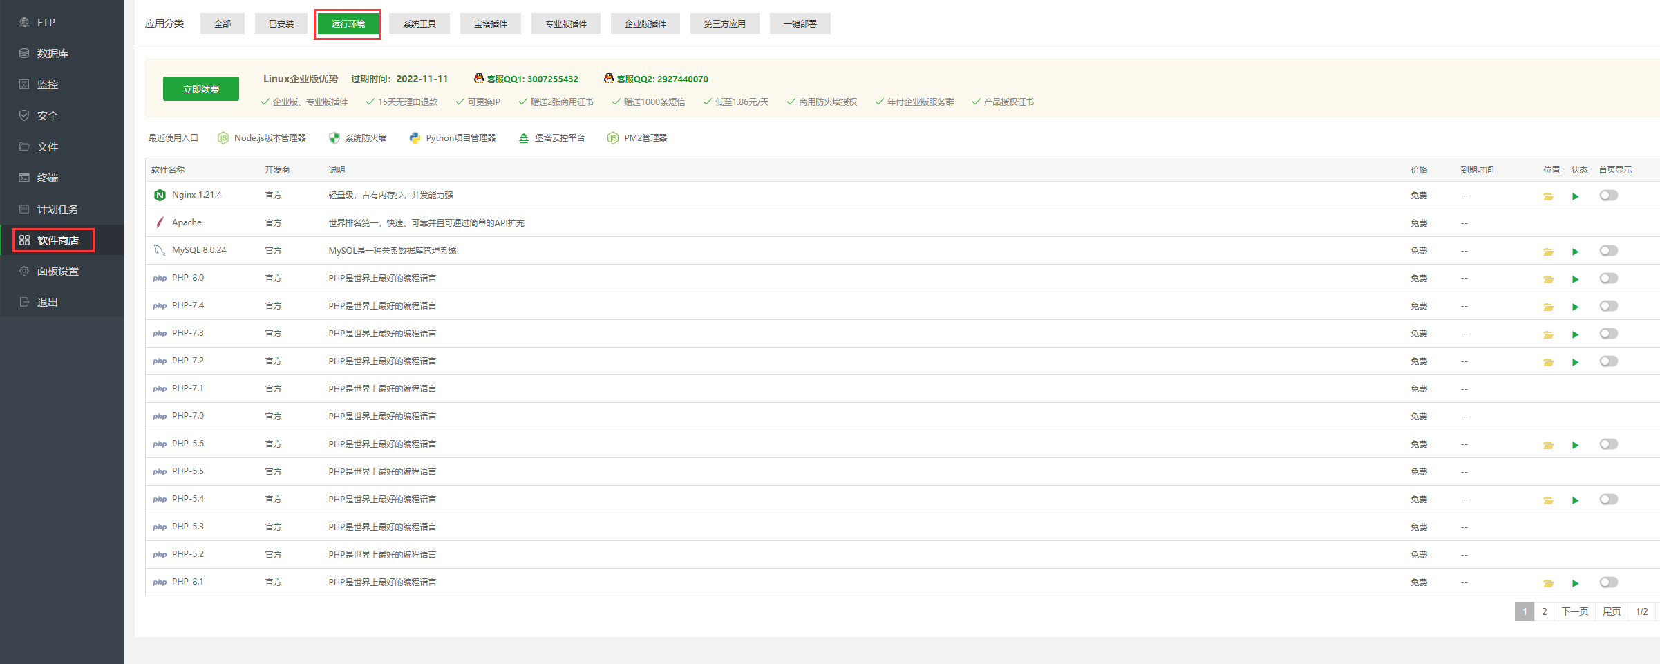Click the PHP-7.2 play status icon
Viewport: 1660px width, 664px height.
point(1576,362)
